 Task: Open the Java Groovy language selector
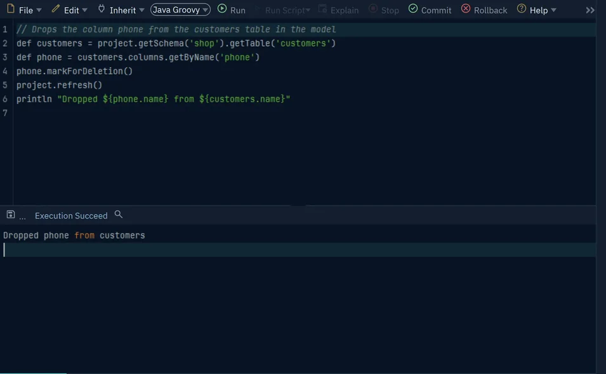(180, 10)
